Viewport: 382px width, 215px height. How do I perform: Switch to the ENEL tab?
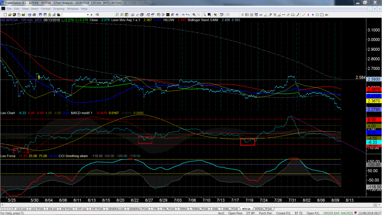tap(215, 209)
